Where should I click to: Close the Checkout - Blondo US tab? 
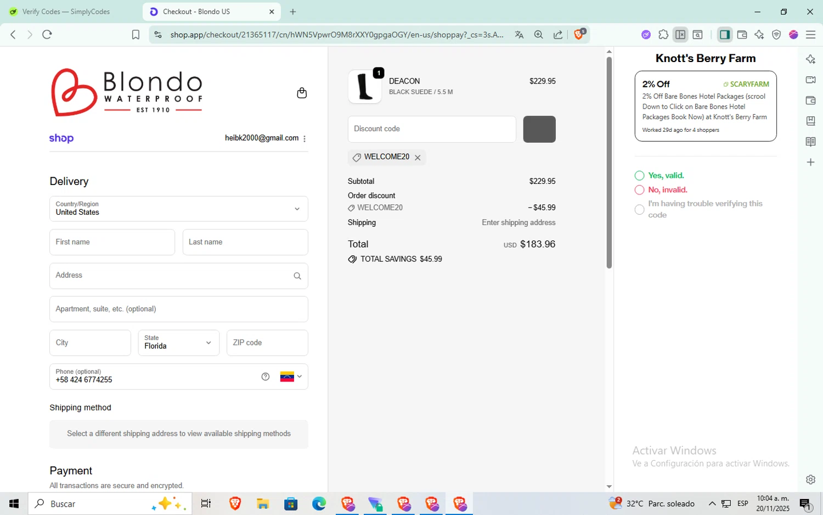pyautogui.click(x=272, y=12)
